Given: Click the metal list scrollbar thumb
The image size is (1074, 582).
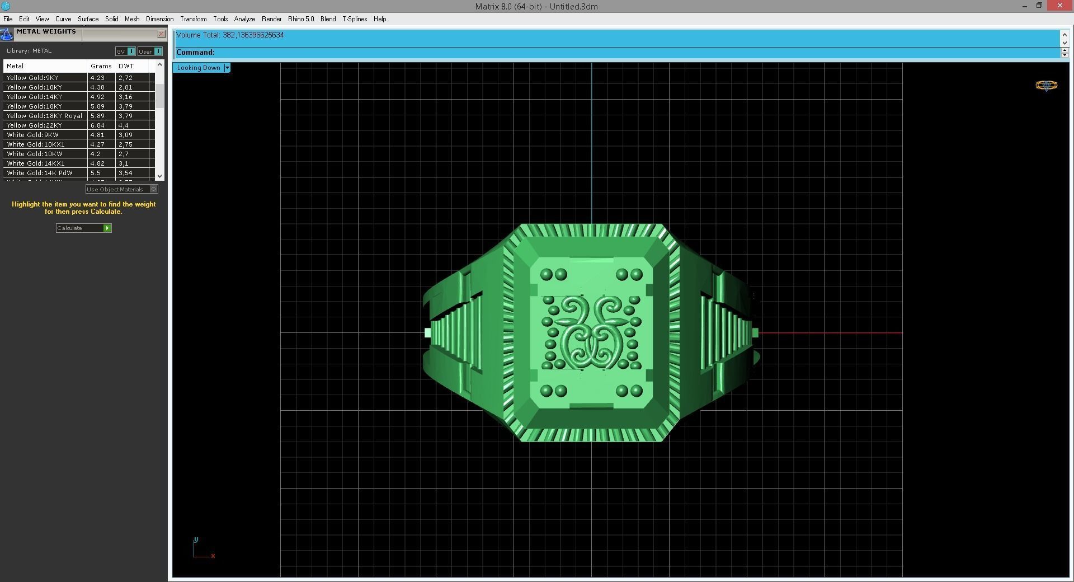Looking at the screenshot, I should [x=160, y=96].
